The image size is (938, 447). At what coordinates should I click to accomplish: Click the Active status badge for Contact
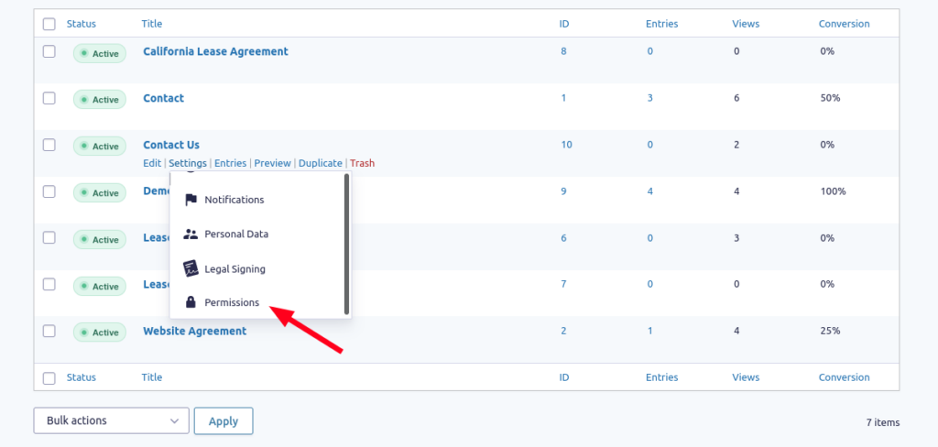[100, 99]
